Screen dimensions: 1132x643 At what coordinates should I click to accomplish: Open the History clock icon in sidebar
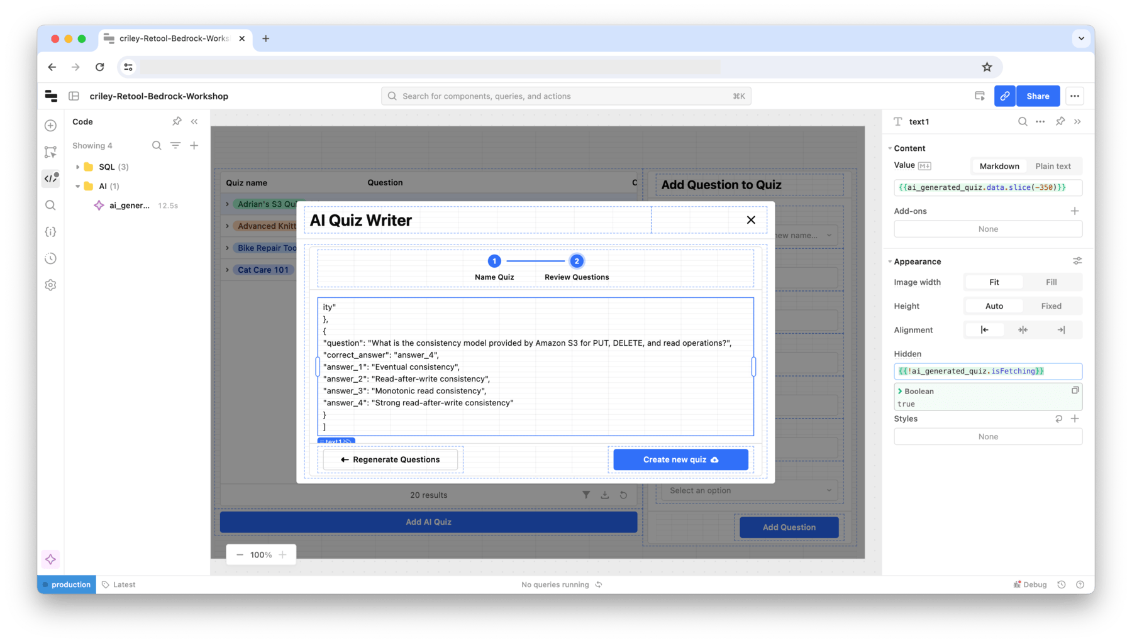(51, 258)
